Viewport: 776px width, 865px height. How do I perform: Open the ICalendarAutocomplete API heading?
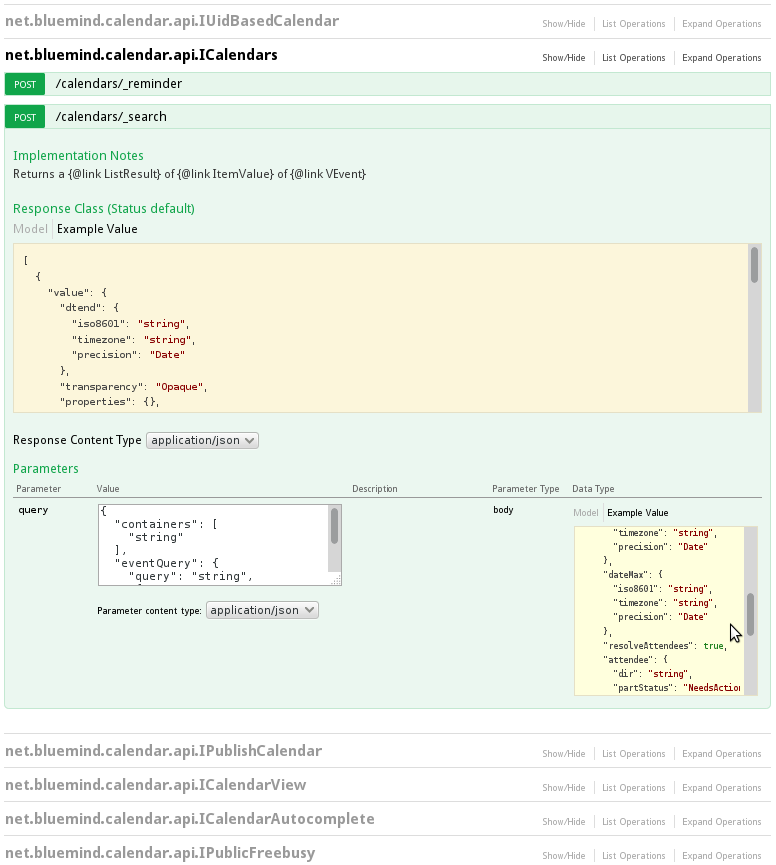(x=190, y=819)
